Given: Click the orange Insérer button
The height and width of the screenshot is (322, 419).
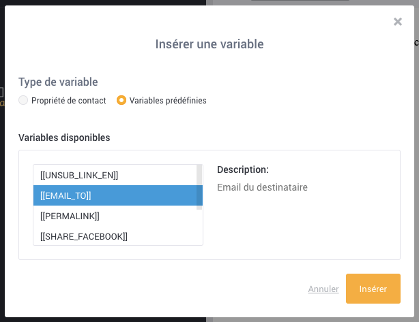Looking at the screenshot, I should [x=373, y=289].
